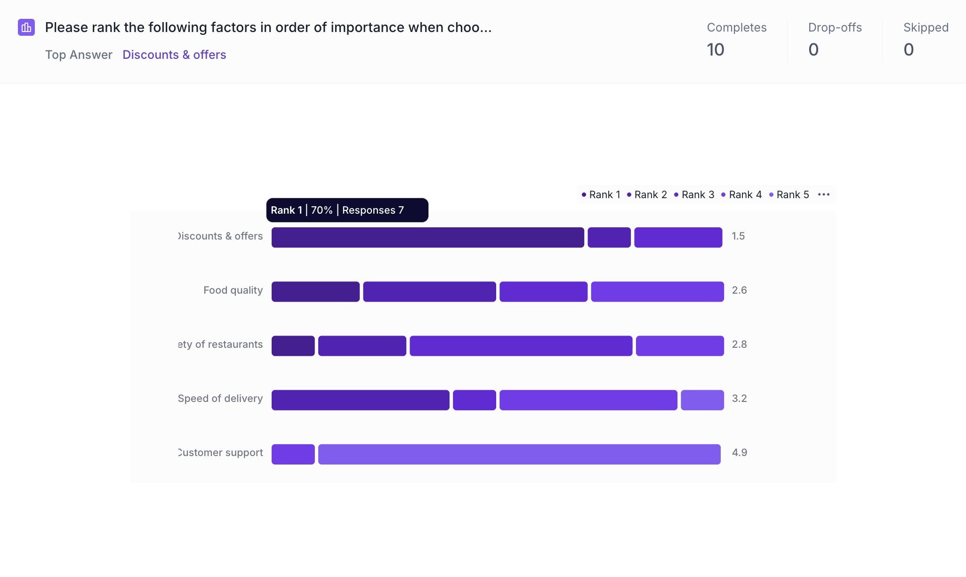
Task: Click the ranking question chart icon
Action: pos(26,27)
